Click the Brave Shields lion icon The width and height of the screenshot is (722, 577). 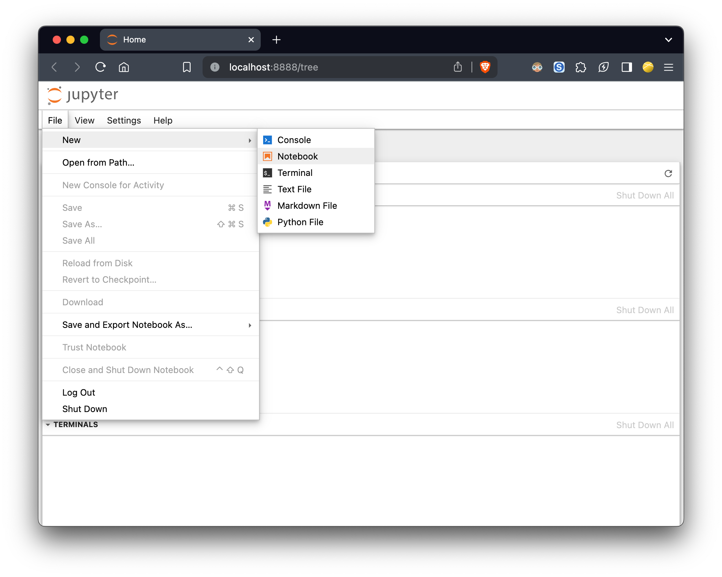(x=485, y=67)
